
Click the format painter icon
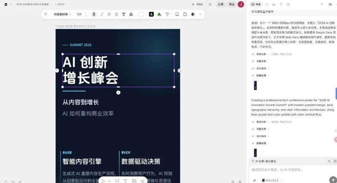click(x=167, y=14)
